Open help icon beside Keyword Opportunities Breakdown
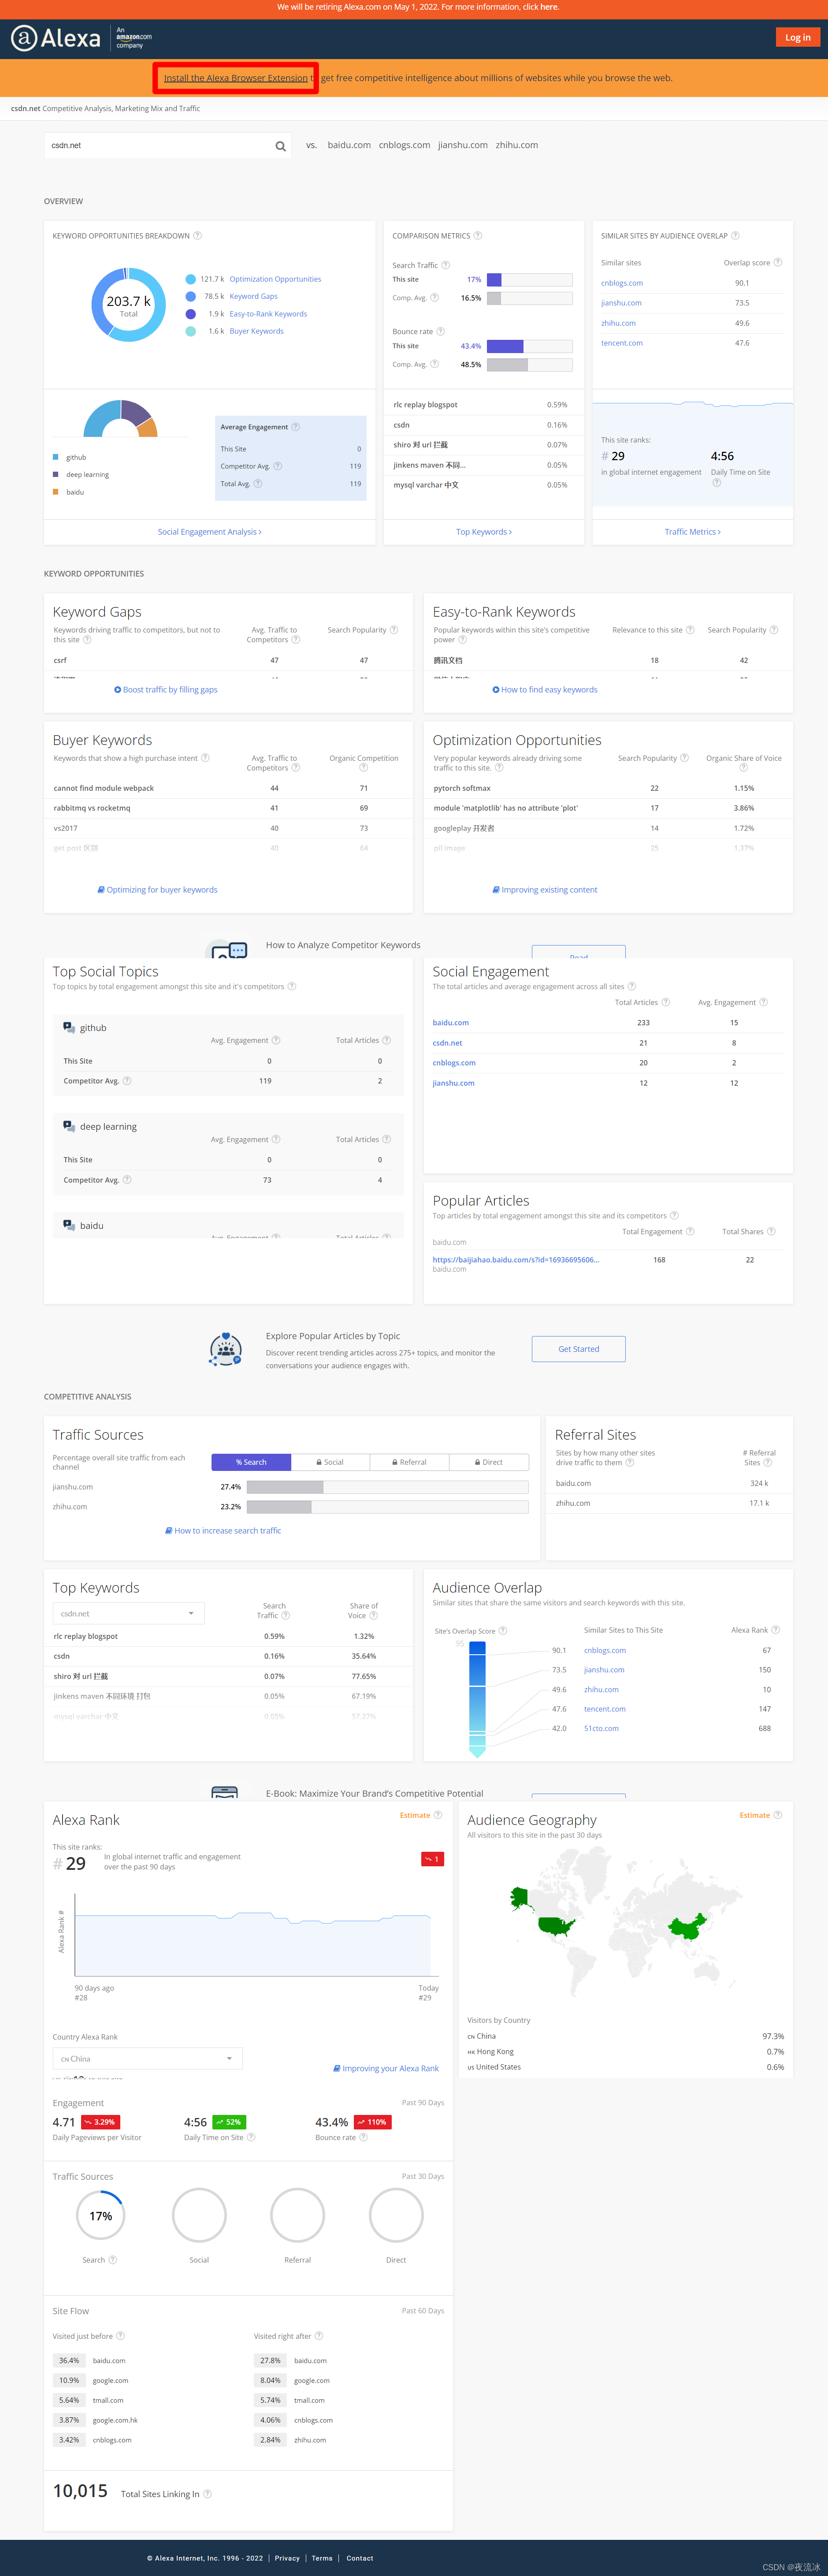This screenshot has height=2576, width=828. [x=197, y=236]
